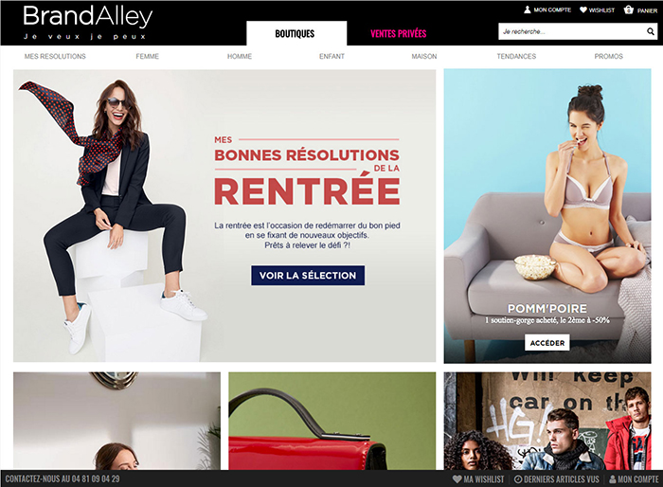Screen dimensions: 663x487
Task: Click the person icon in the bottom bar
Action: (x=612, y=479)
